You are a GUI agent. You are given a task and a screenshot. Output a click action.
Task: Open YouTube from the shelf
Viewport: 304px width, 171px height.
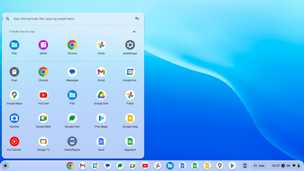145,166
